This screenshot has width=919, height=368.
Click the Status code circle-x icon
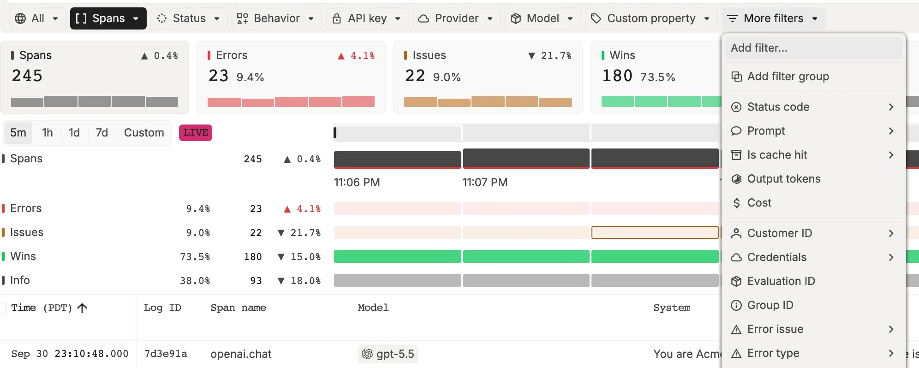click(737, 107)
